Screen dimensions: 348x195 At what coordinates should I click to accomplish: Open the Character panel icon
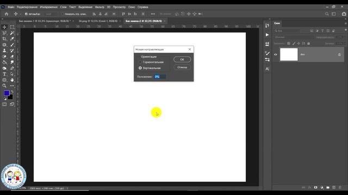tap(267, 69)
